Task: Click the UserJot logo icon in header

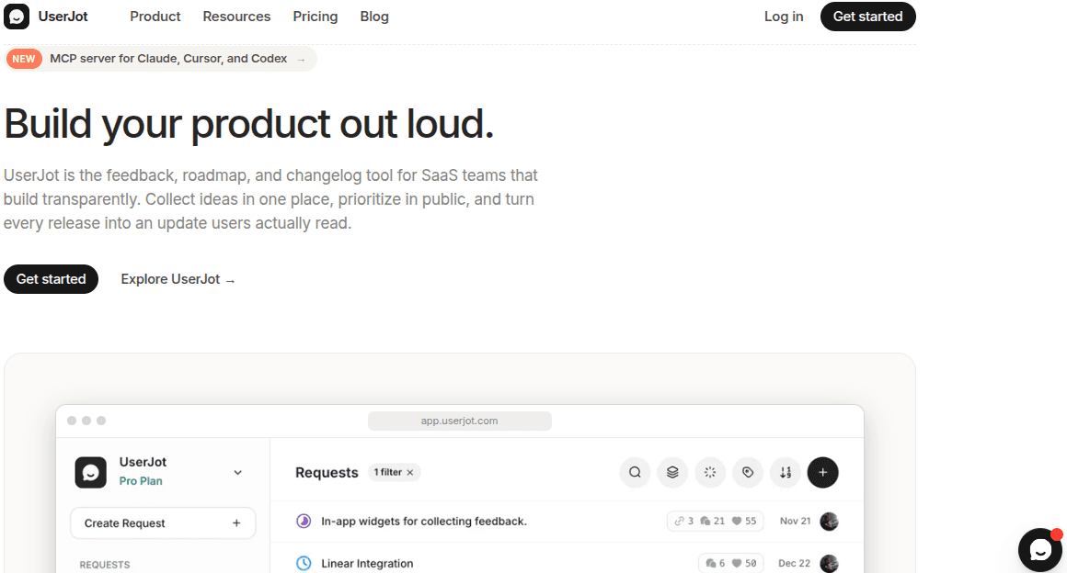Action: click(x=17, y=17)
